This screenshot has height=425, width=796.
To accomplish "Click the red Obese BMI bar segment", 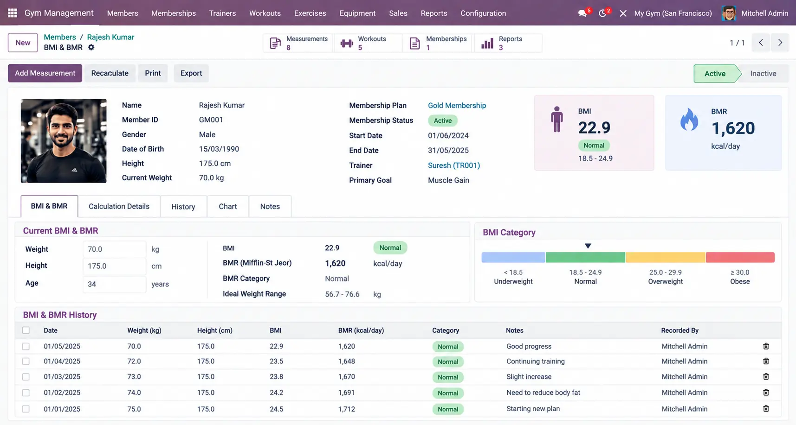I will [740, 257].
